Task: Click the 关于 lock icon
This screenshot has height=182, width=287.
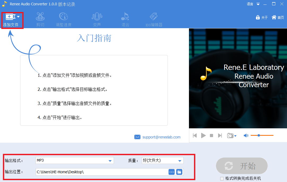Action: point(258,18)
